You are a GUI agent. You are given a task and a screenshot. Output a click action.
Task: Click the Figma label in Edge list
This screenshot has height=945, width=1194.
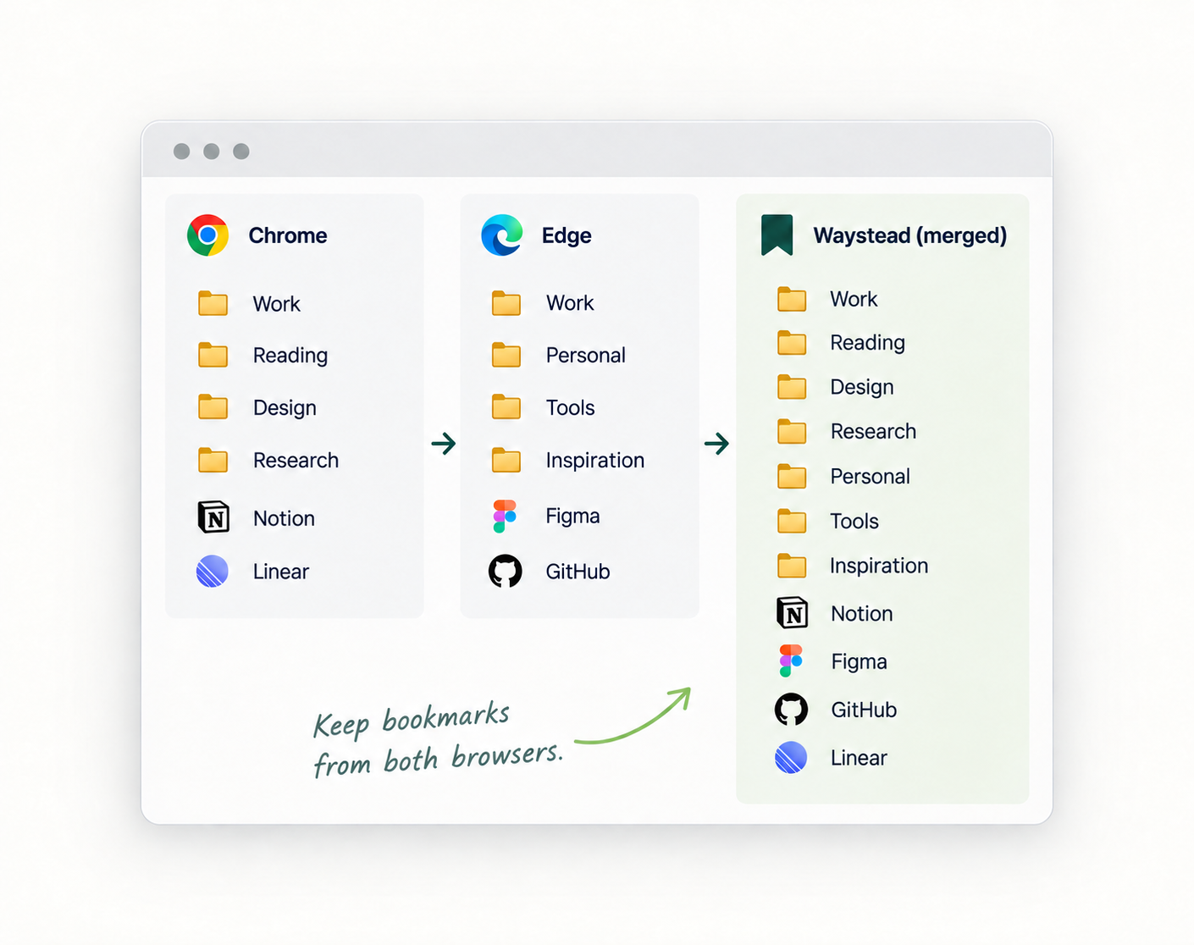pyautogui.click(x=573, y=517)
